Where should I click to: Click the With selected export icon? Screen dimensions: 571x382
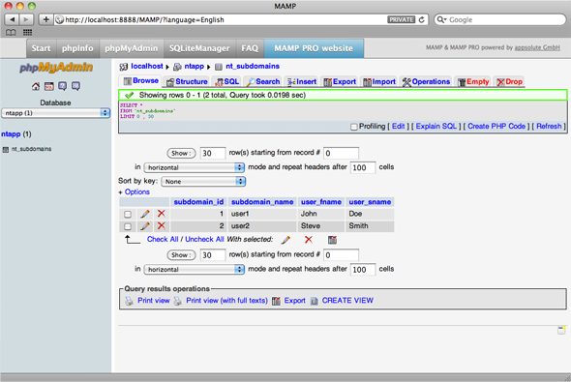332,240
